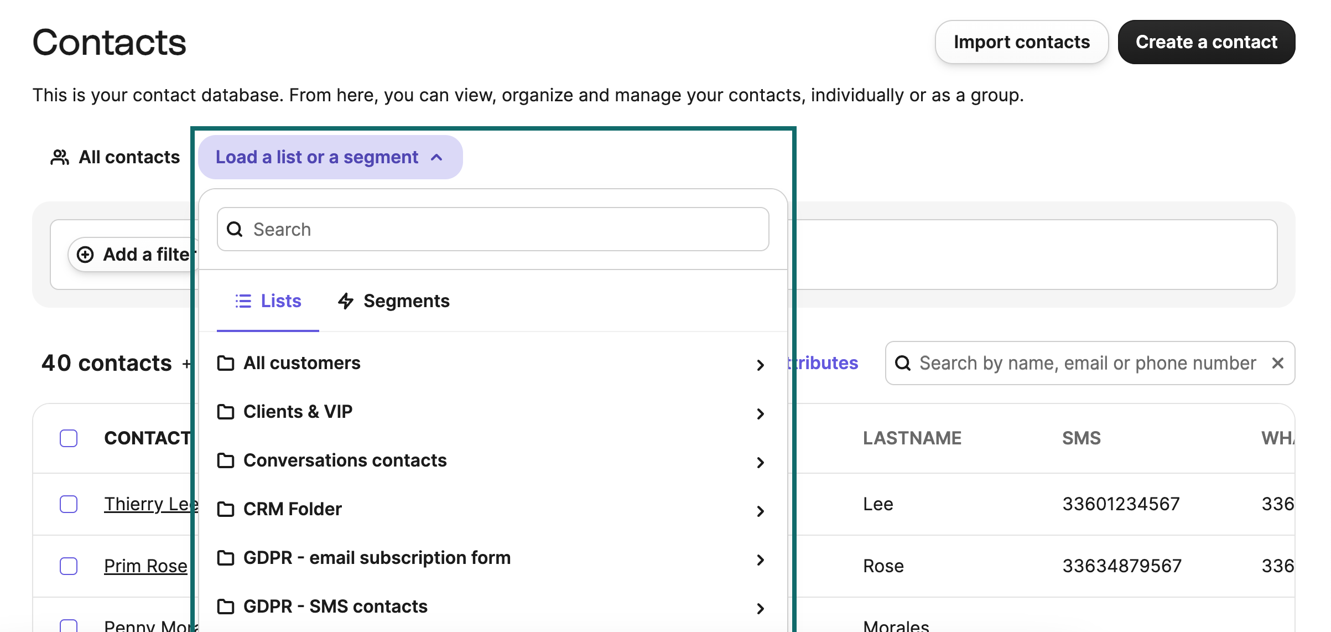
Task: Click the Lists tab bullet-list icon
Action: tap(243, 301)
